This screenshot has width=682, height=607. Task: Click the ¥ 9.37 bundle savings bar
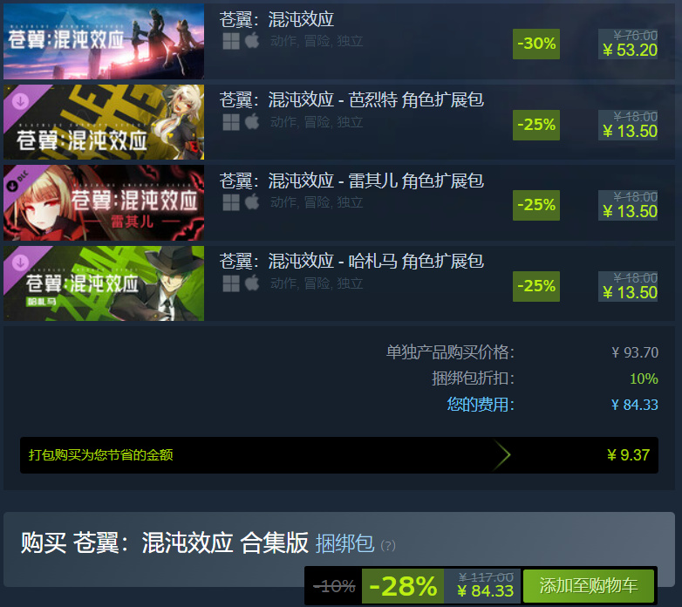[x=339, y=455]
